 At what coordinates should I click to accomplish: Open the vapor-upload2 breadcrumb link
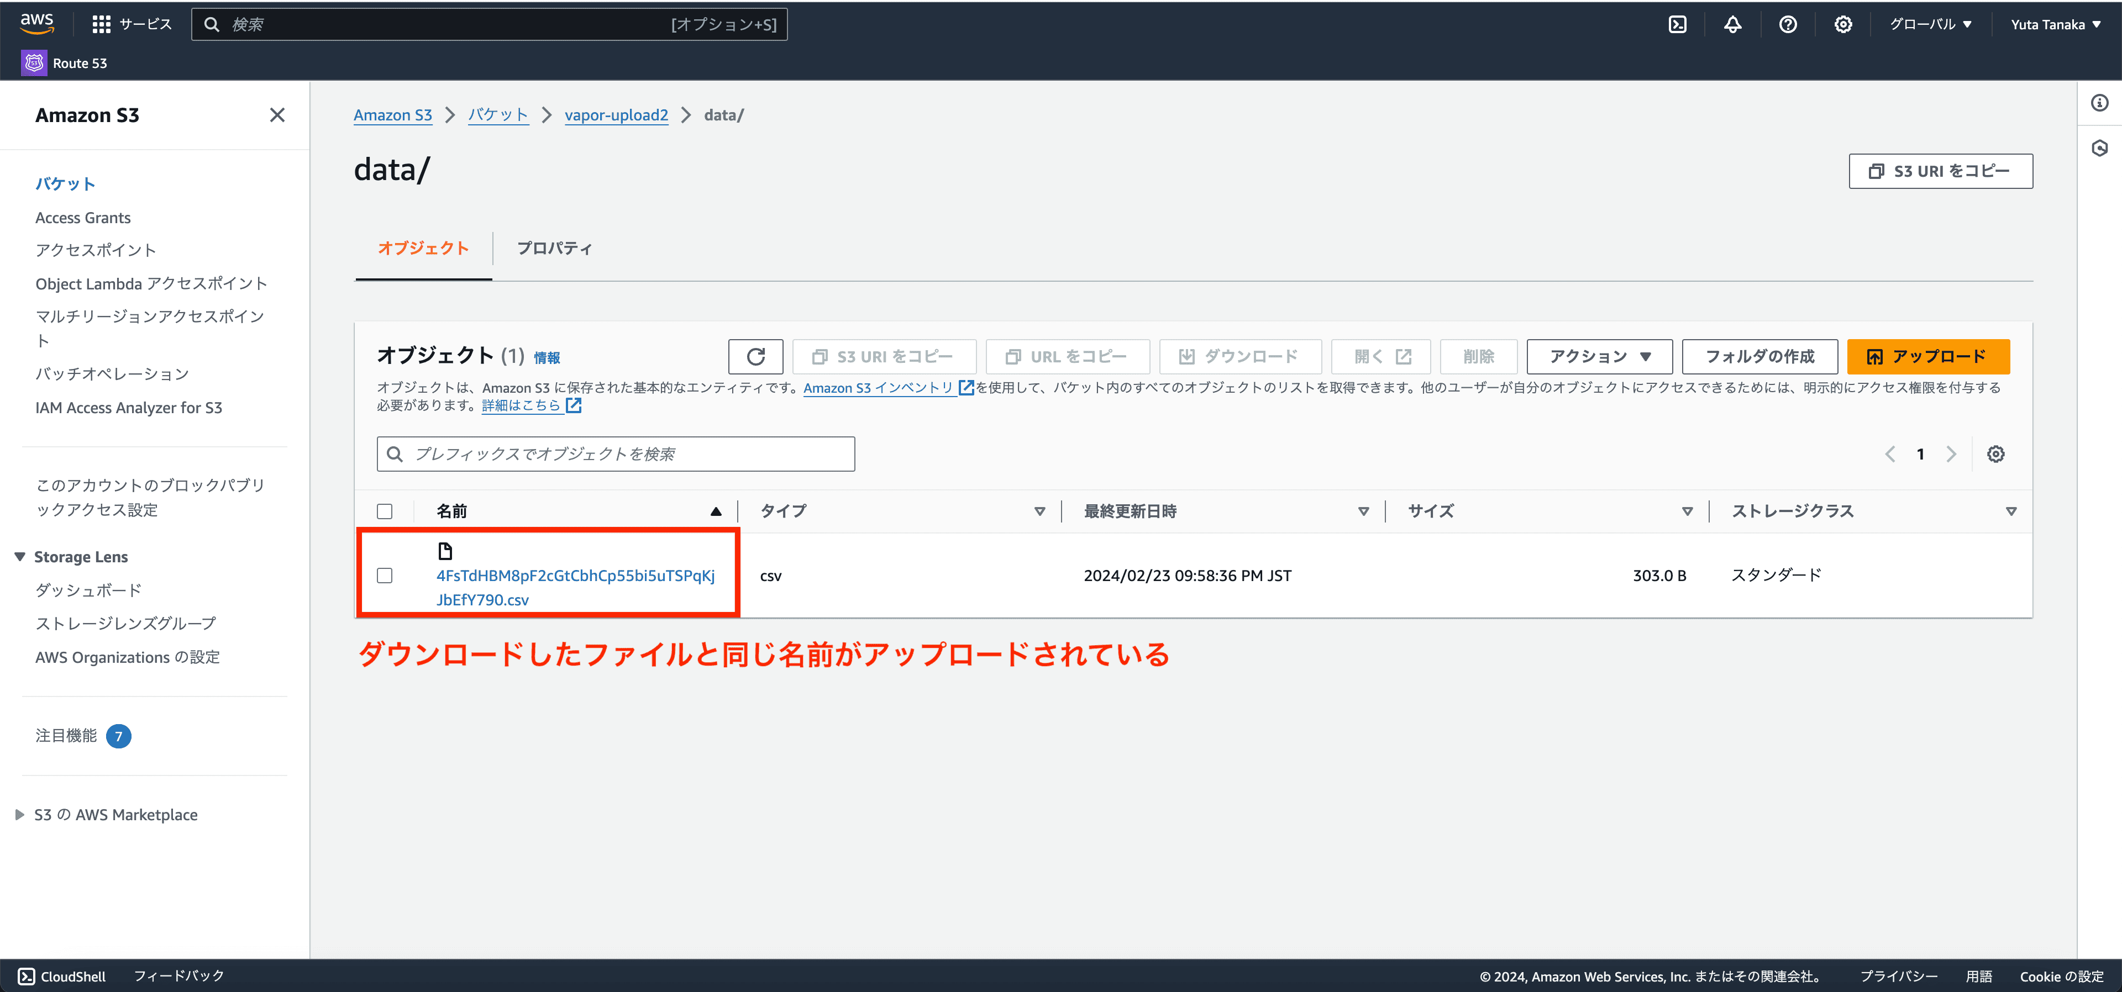click(x=616, y=115)
